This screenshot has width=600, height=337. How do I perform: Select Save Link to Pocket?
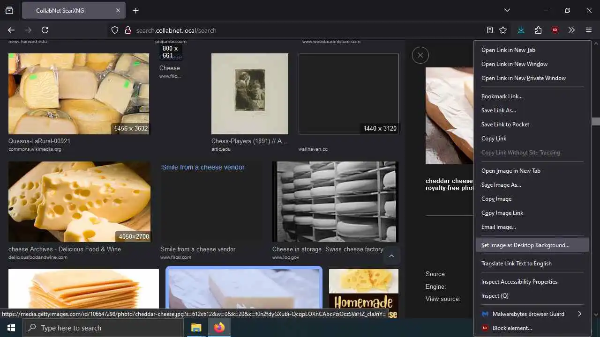tap(532, 125)
